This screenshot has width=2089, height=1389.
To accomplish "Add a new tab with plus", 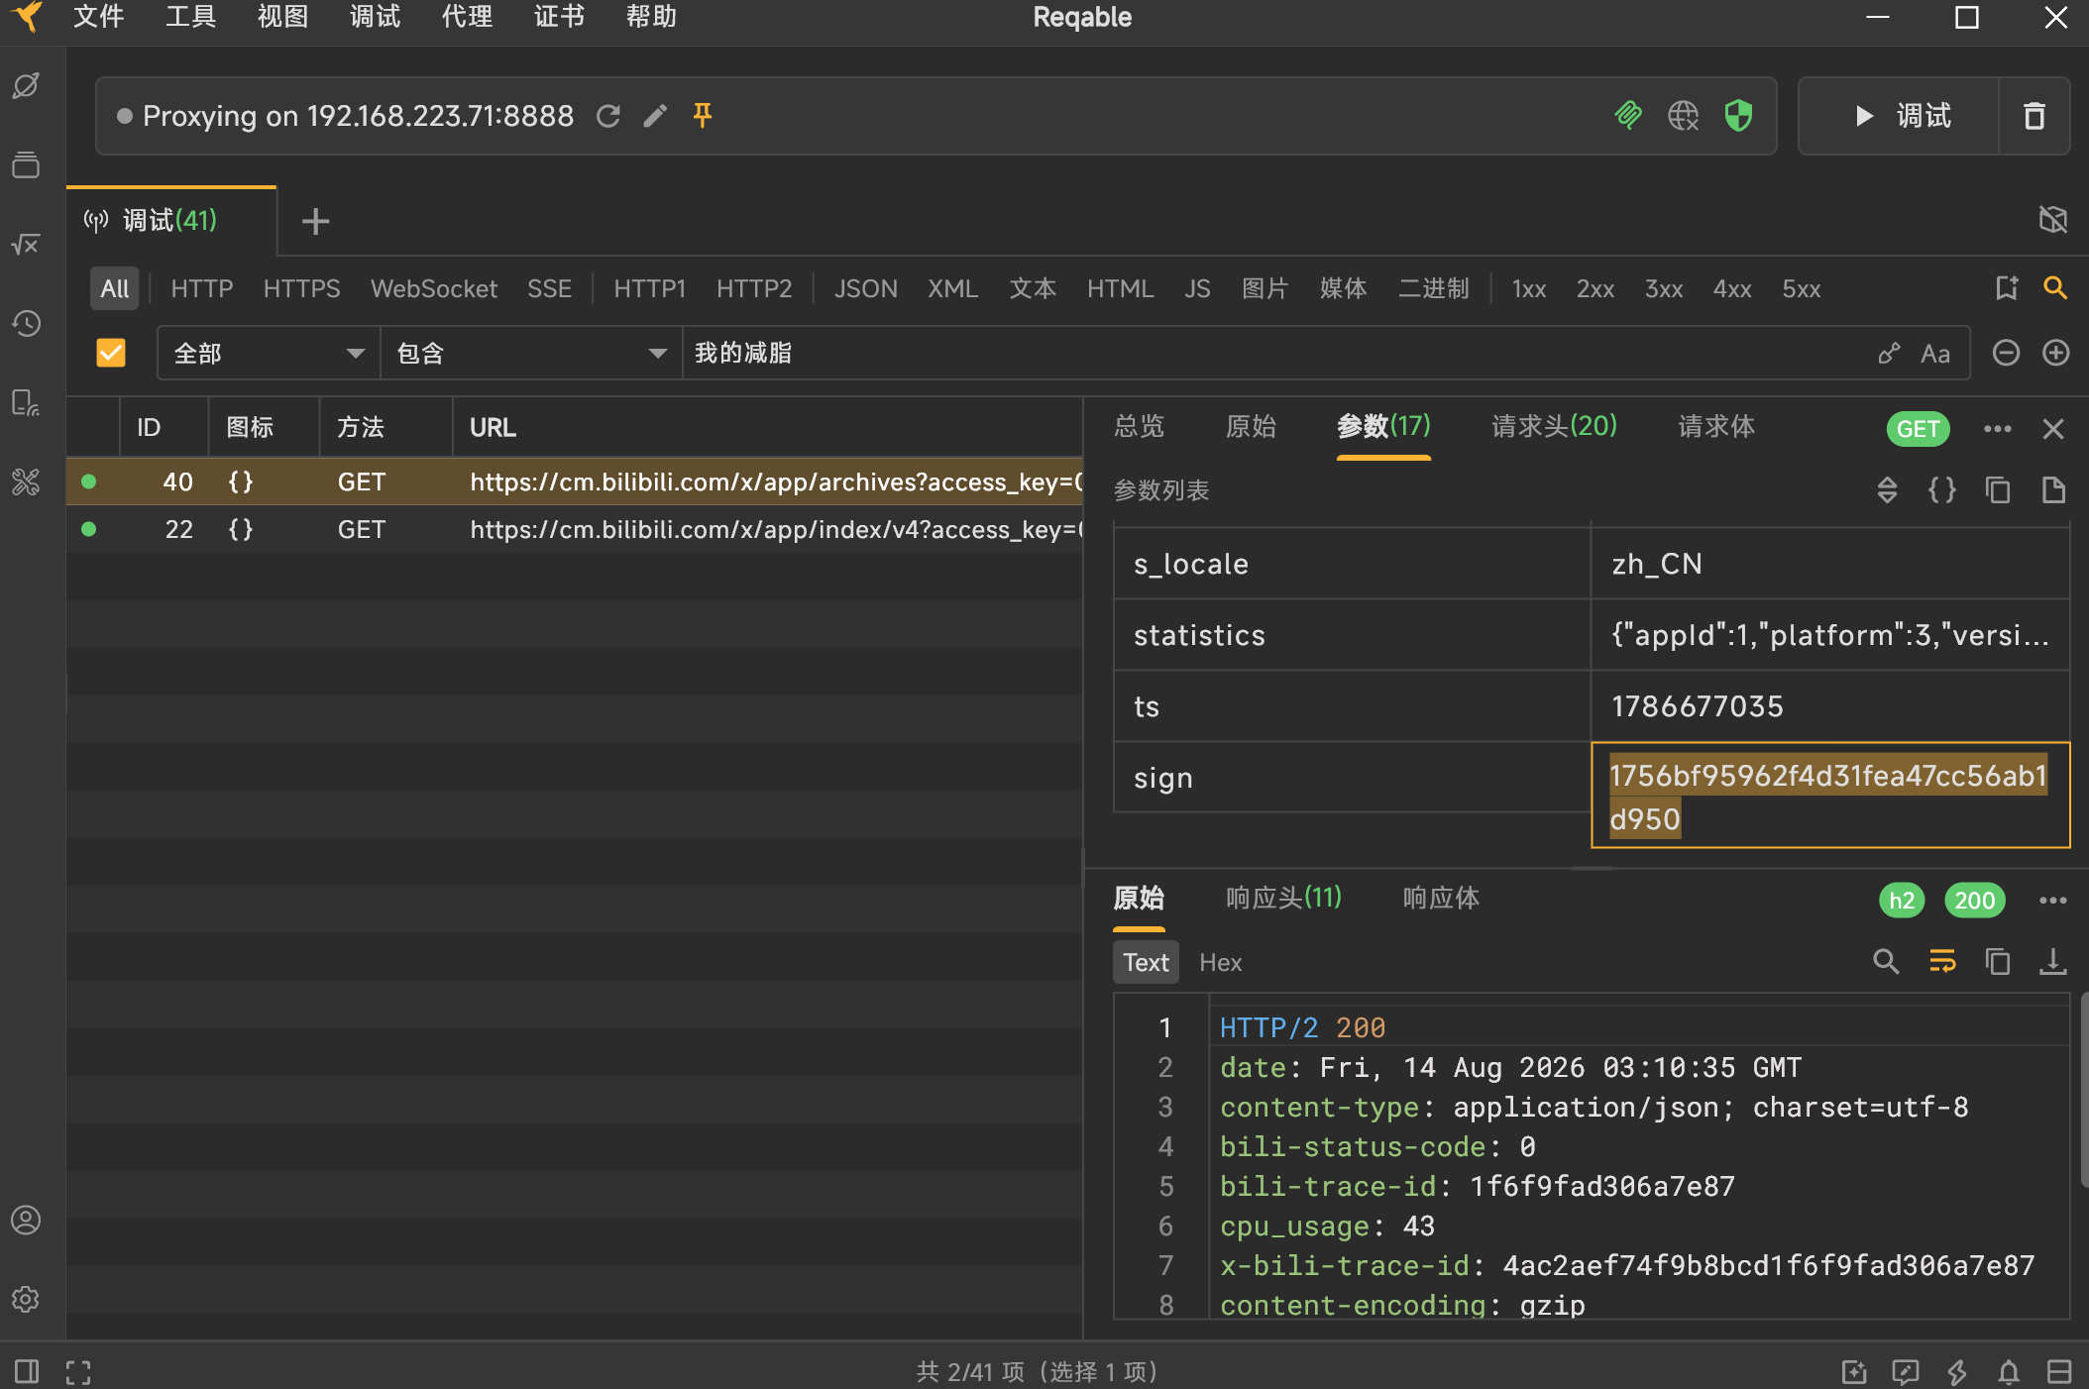I will [x=315, y=221].
